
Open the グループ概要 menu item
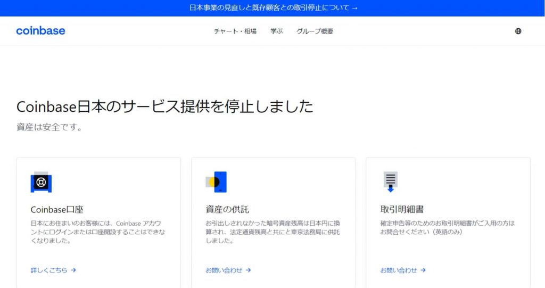click(x=315, y=31)
